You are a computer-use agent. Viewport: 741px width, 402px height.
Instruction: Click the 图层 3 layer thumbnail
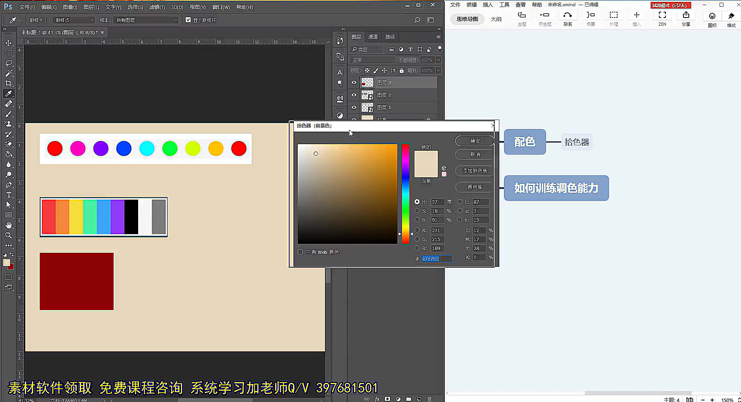(x=367, y=83)
